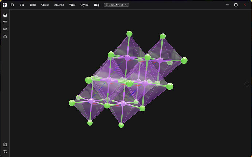Toggle the sidebar panel icon

[x=12, y=5]
